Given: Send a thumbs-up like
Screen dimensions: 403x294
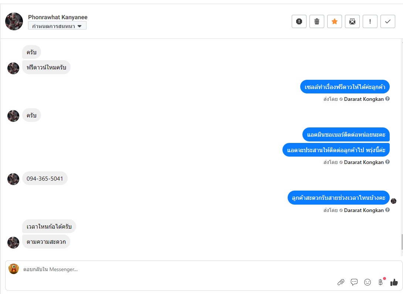Looking at the screenshot, I should [394, 282].
